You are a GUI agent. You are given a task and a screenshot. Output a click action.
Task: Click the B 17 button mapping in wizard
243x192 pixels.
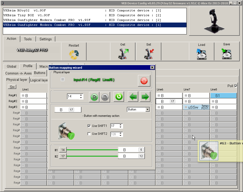[x=68, y=110]
